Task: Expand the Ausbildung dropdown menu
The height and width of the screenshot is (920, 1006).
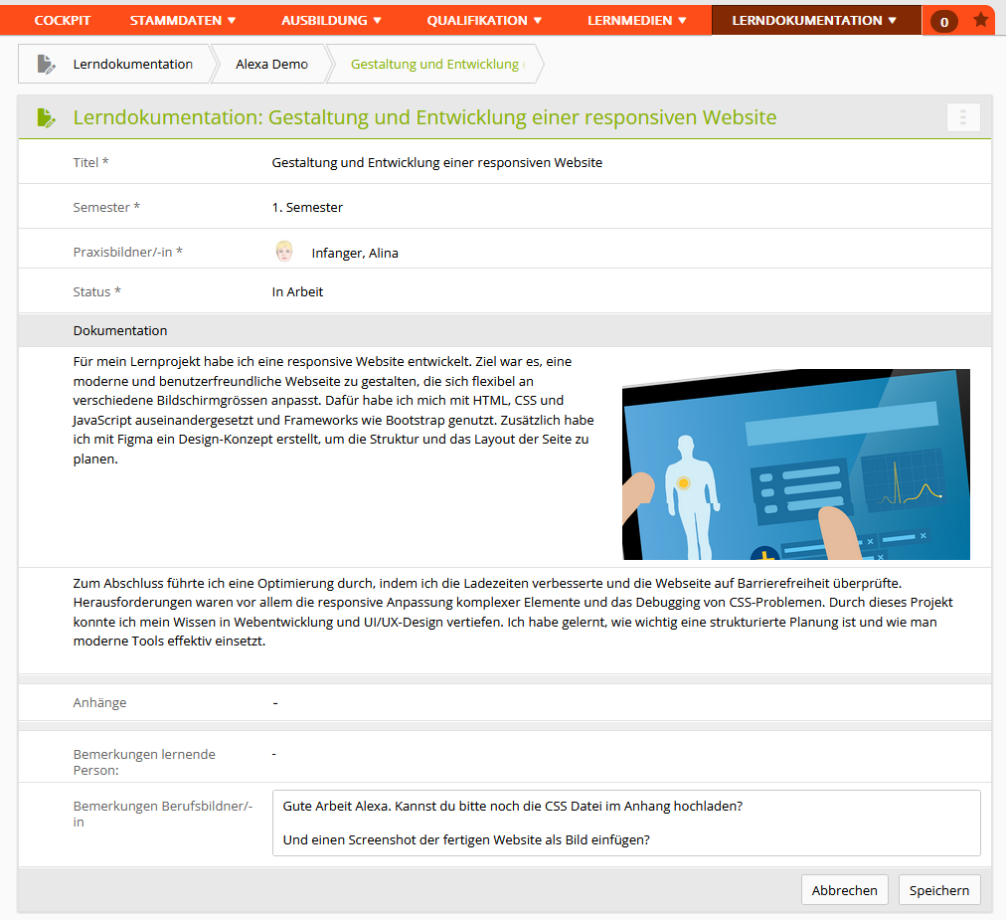Action: click(331, 20)
